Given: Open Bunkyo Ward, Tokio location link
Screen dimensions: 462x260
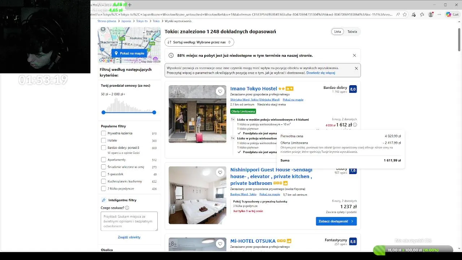Looking at the screenshot, I should point(243,194).
